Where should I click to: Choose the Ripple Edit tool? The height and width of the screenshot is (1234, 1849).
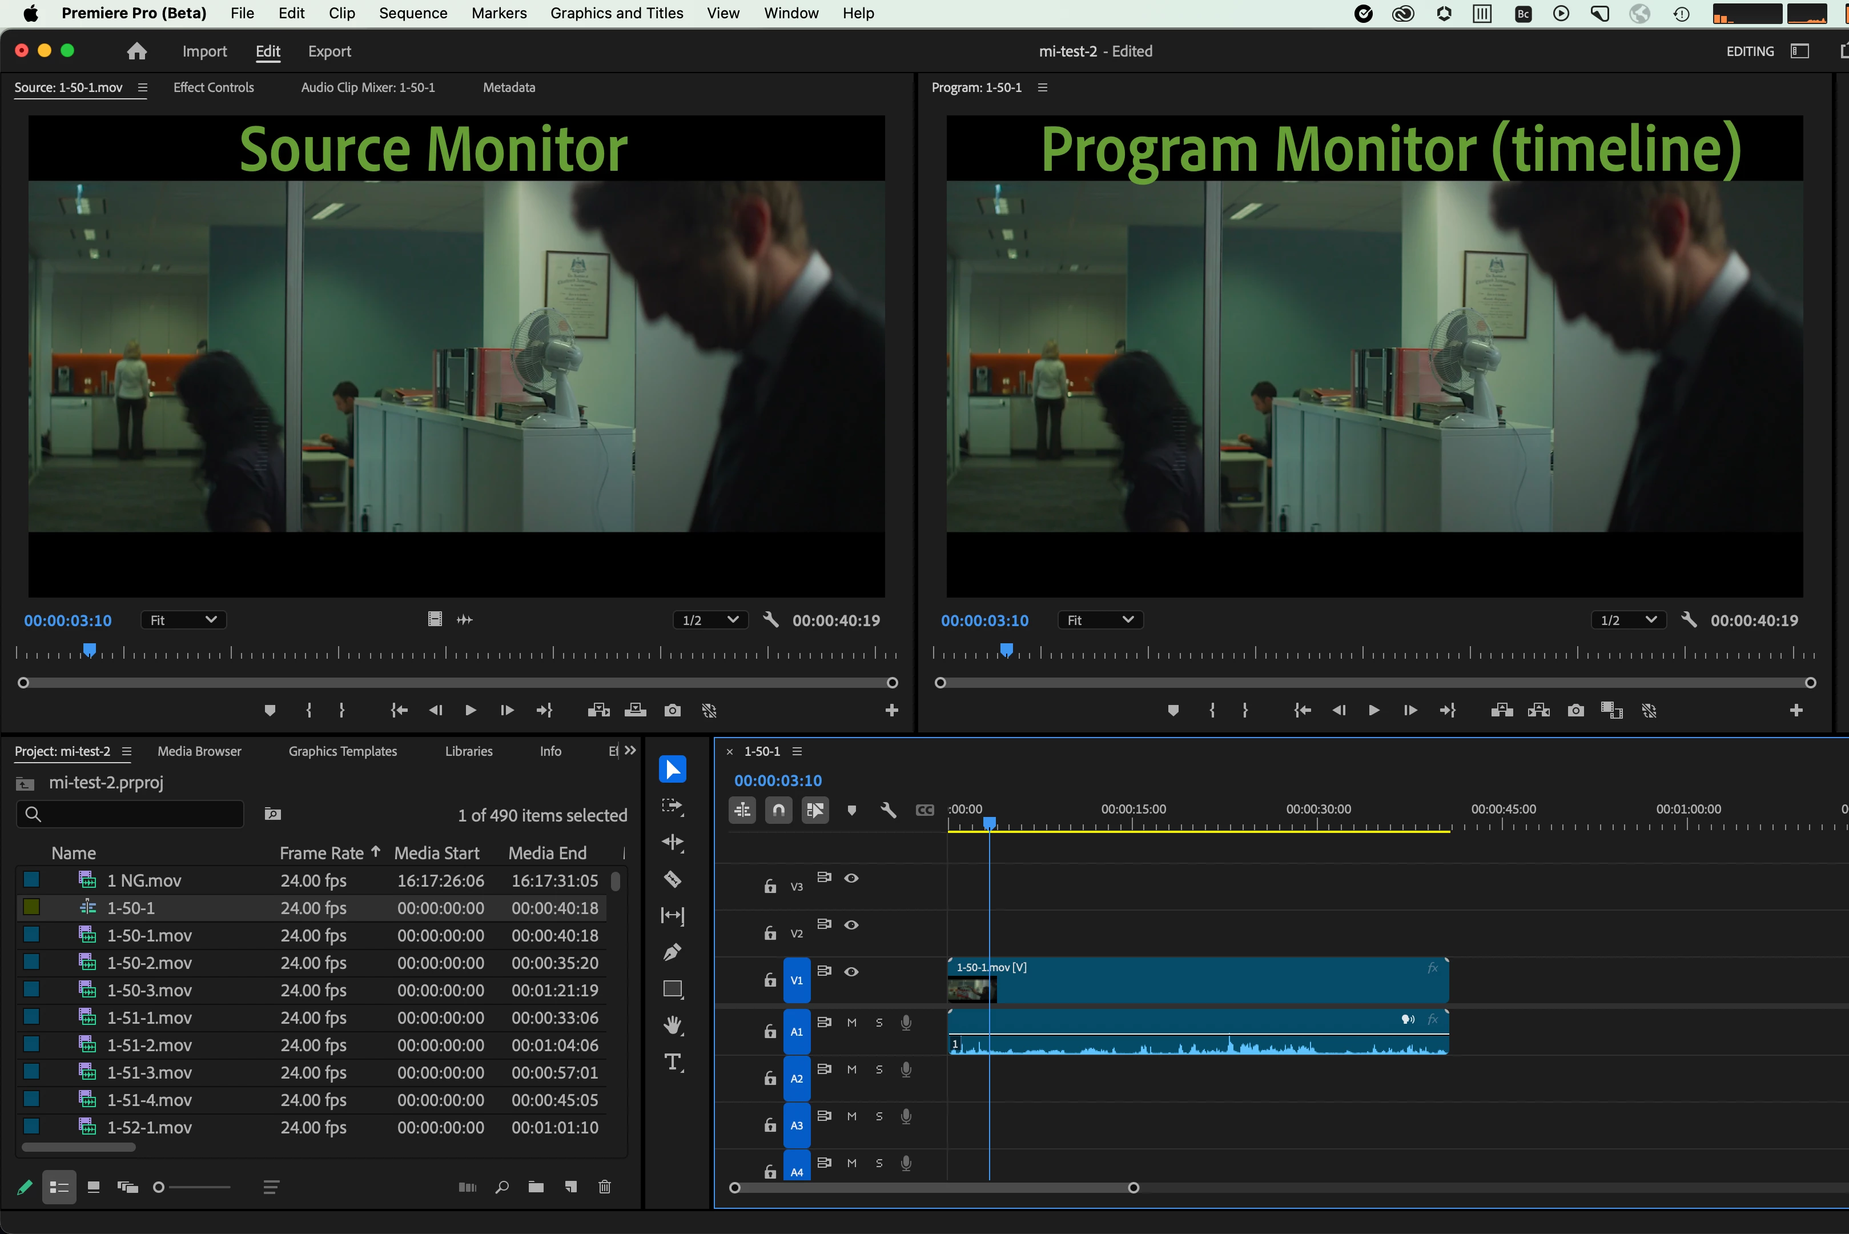pos(673,842)
